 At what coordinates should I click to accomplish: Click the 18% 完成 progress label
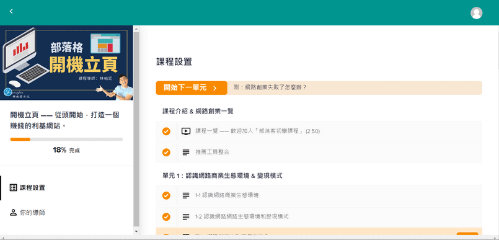[66, 150]
